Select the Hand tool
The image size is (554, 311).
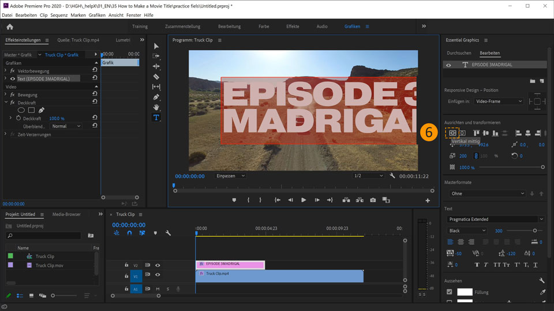[156, 107]
